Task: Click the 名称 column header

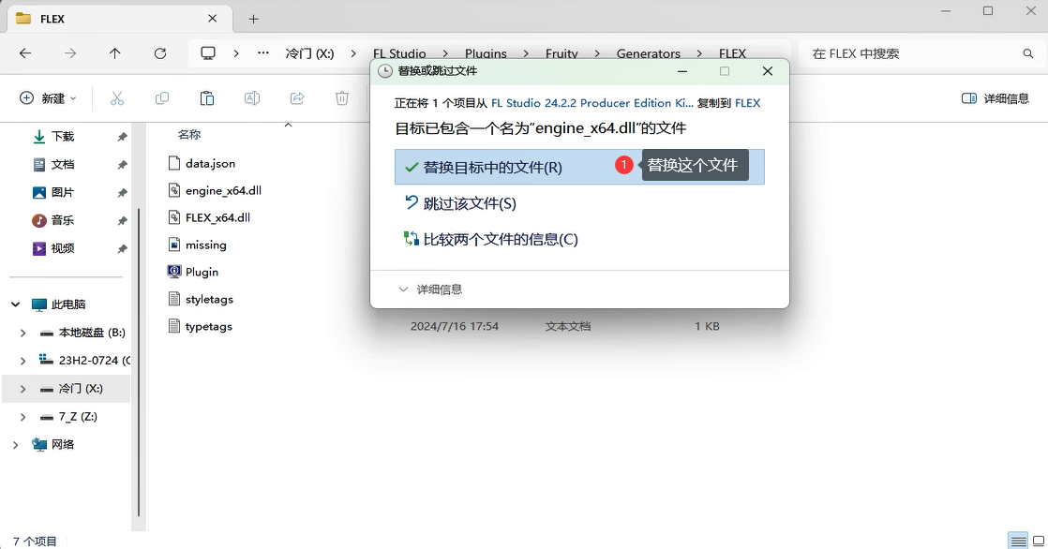Action: coord(189,134)
